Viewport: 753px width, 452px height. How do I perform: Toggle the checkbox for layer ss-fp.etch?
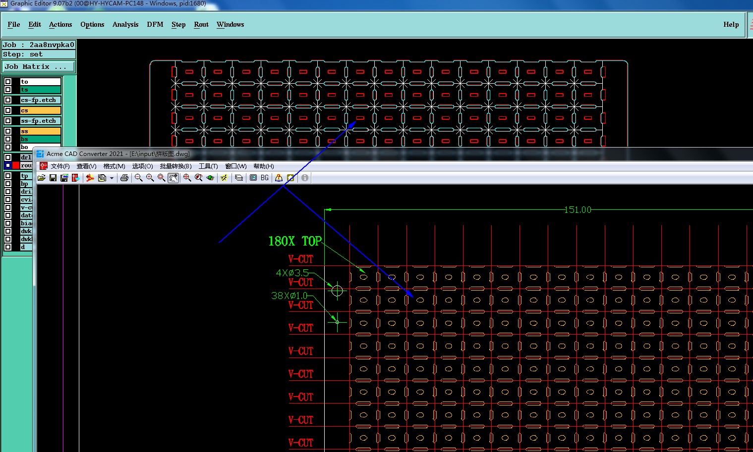coord(8,121)
